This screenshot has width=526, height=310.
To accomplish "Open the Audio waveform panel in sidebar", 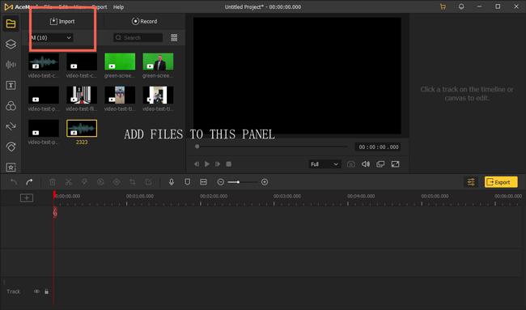I will 11,65.
